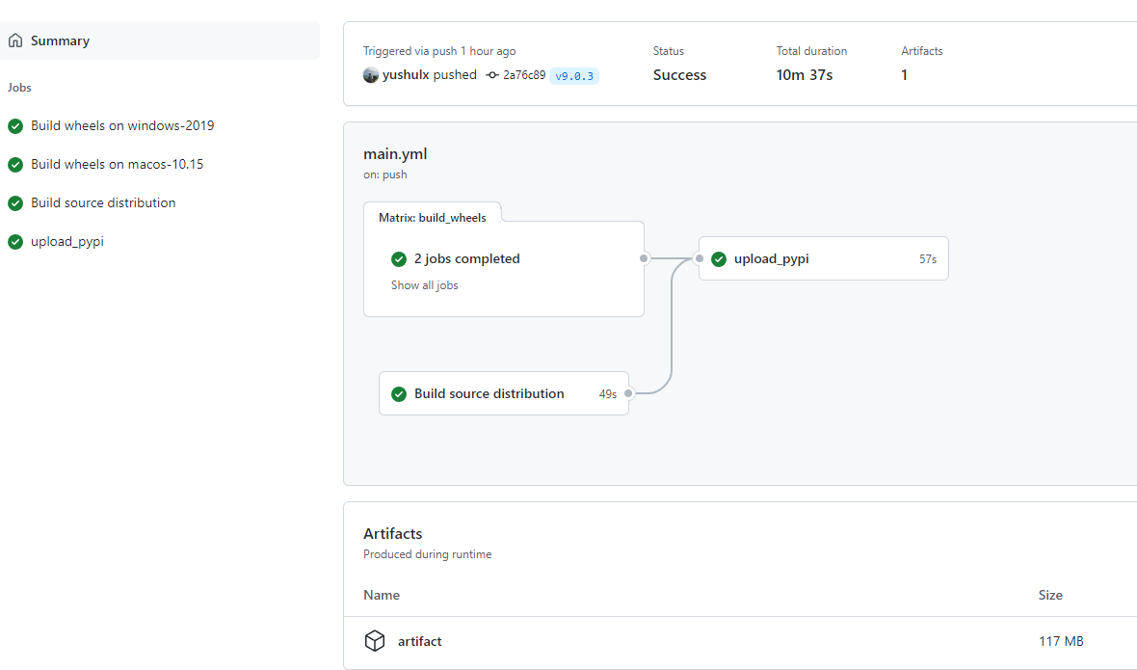The image size is (1137, 670).
Task: Click the yushulx username link
Action: 406,75
